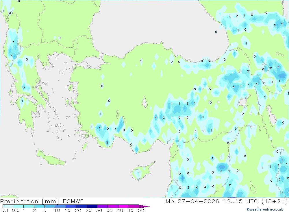The image size is (289, 212).
Task: Click the '0.5' legend scale label
Action: coord(16,210)
